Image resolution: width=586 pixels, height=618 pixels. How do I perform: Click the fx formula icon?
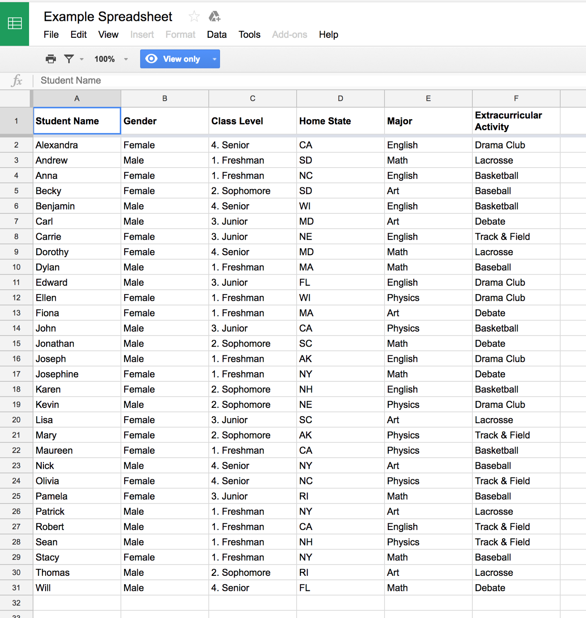pyautogui.click(x=17, y=80)
